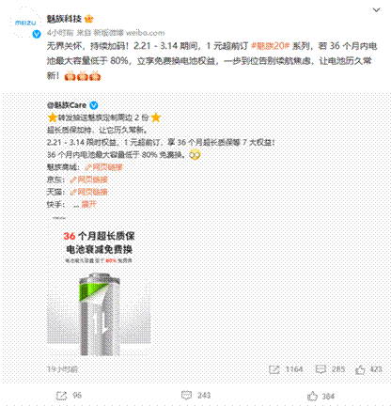This screenshot has width=391, height=406.
Task: Open the 4小时前 post timestamp
Action: point(60,33)
